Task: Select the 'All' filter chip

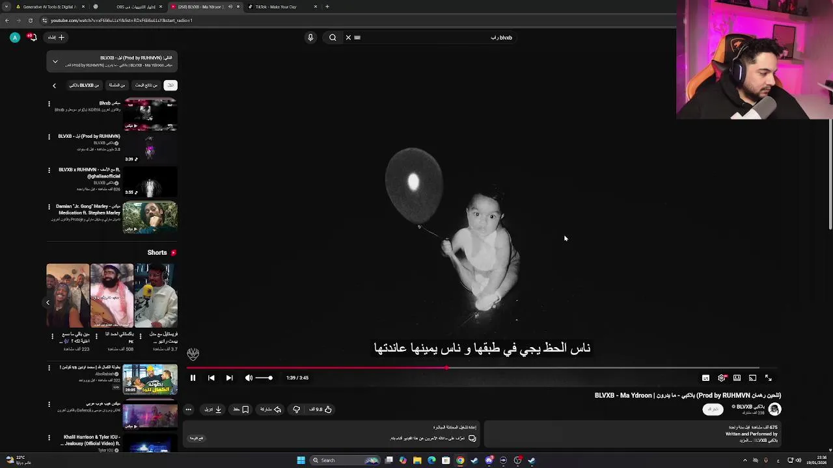Action: pyautogui.click(x=171, y=85)
